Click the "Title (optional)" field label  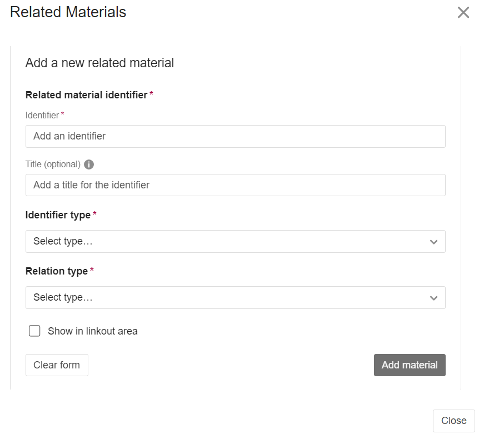tap(53, 164)
